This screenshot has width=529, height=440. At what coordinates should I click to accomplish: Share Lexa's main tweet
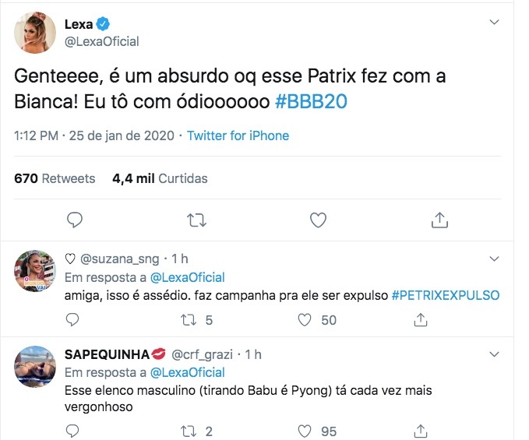tap(439, 220)
